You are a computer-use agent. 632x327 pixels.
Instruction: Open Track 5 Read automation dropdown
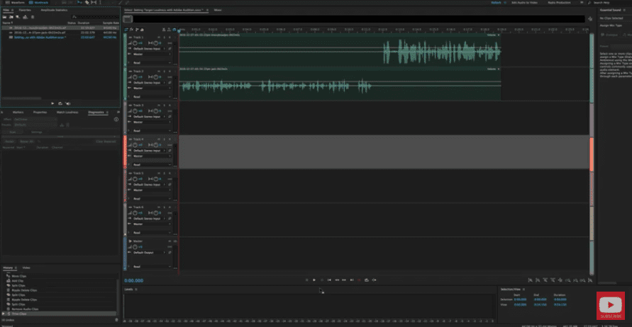(152, 199)
